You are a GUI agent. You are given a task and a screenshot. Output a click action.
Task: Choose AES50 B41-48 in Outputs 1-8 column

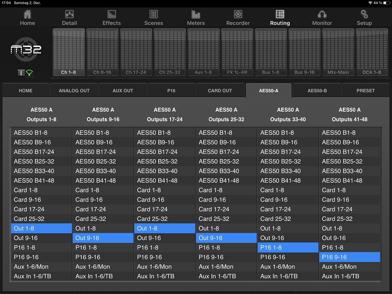[41, 181]
